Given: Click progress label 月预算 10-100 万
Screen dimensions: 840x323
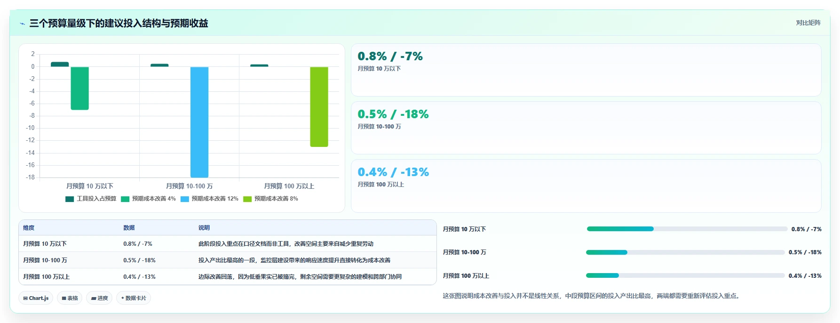Looking at the screenshot, I should point(465,252).
